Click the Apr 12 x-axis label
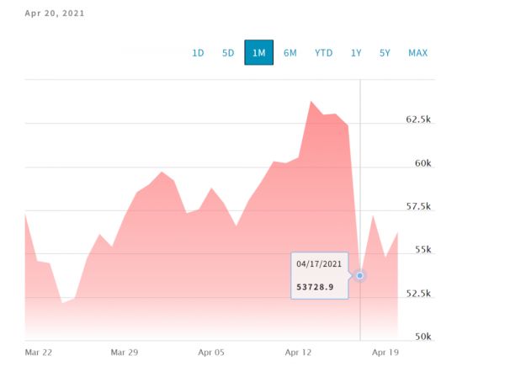Screen dimensions: 505x377 coord(299,353)
